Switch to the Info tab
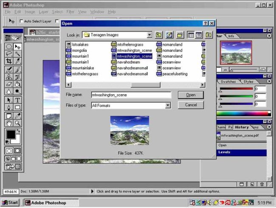Viewport: 276px width, 208px height. click(x=231, y=36)
